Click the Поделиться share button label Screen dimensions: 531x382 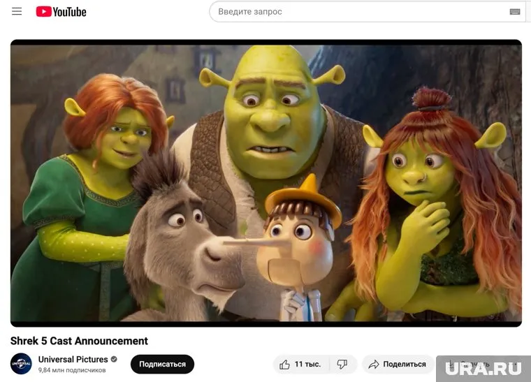point(405,365)
